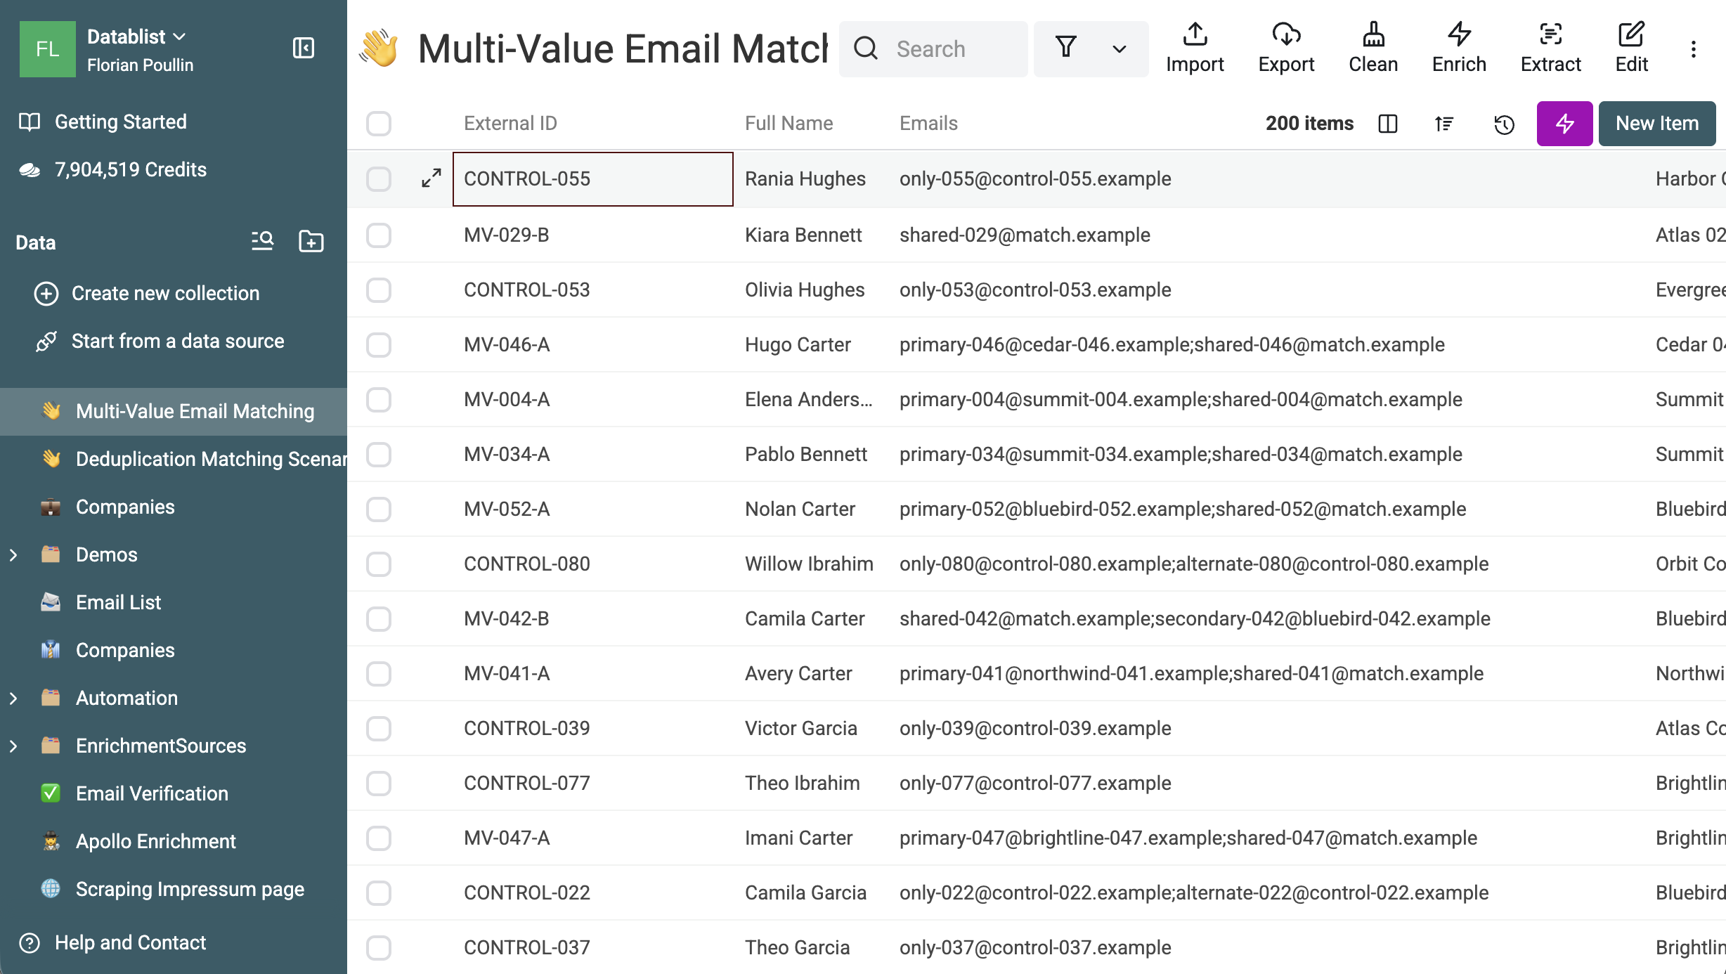Click the credits coins icon
This screenshot has width=1726, height=974.
tap(30, 169)
